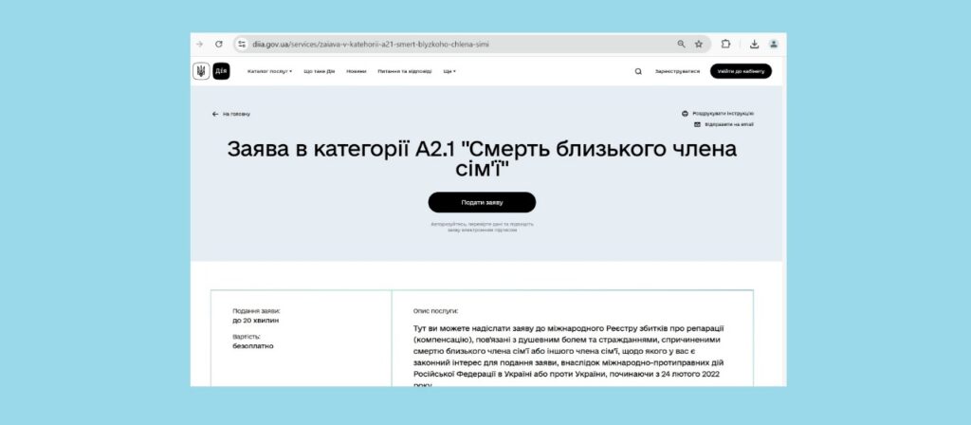Open the site search magnifier

(x=638, y=71)
